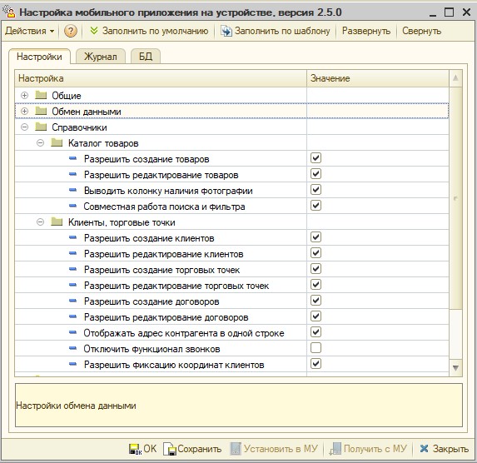Viewport: 477px width, 463px height.
Task: Open the Действия dropdown menu
Action: pyautogui.click(x=29, y=31)
